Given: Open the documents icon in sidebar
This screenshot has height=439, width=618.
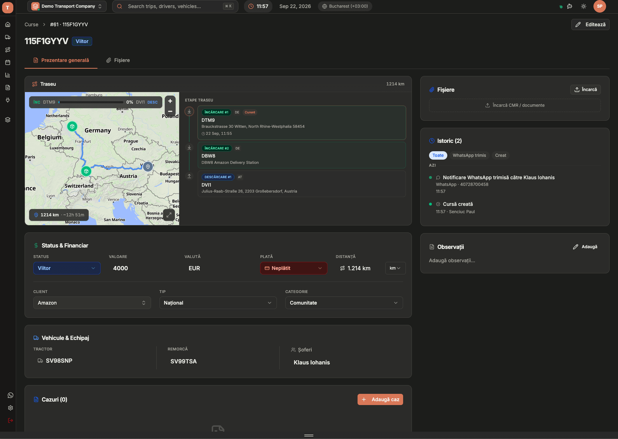Looking at the screenshot, I should click(8, 88).
